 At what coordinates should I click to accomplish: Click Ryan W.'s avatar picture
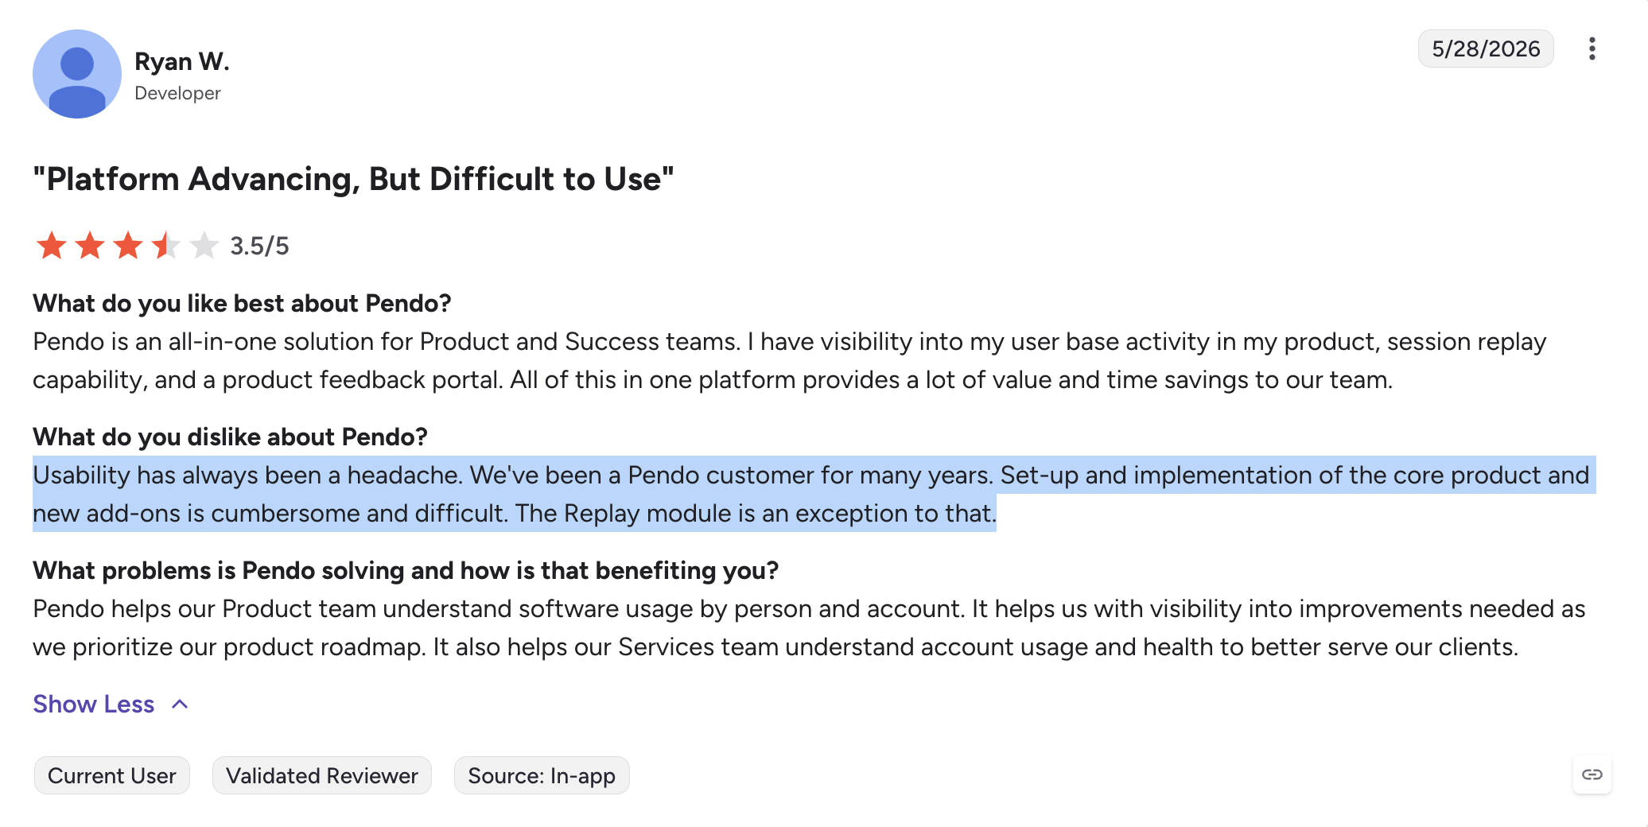coord(77,74)
